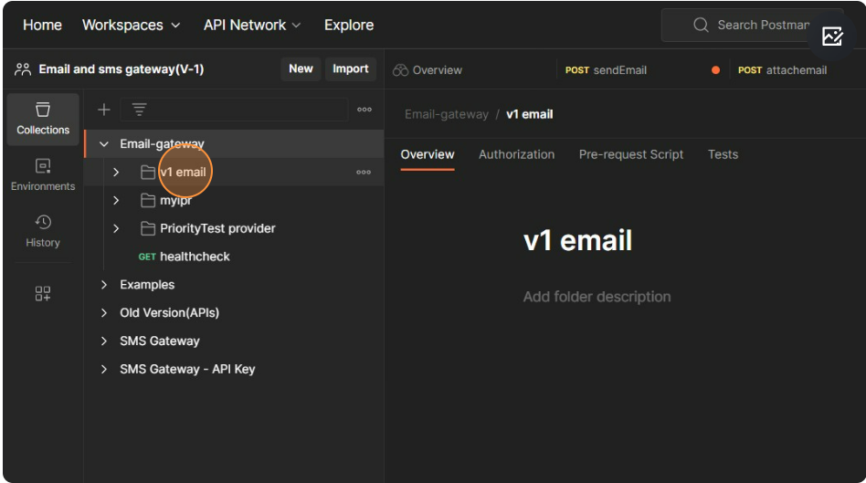Click the plus icon to create collection
The width and height of the screenshot is (866, 483).
pos(104,110)
